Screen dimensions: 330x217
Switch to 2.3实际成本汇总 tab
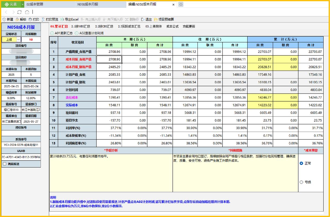129,26
